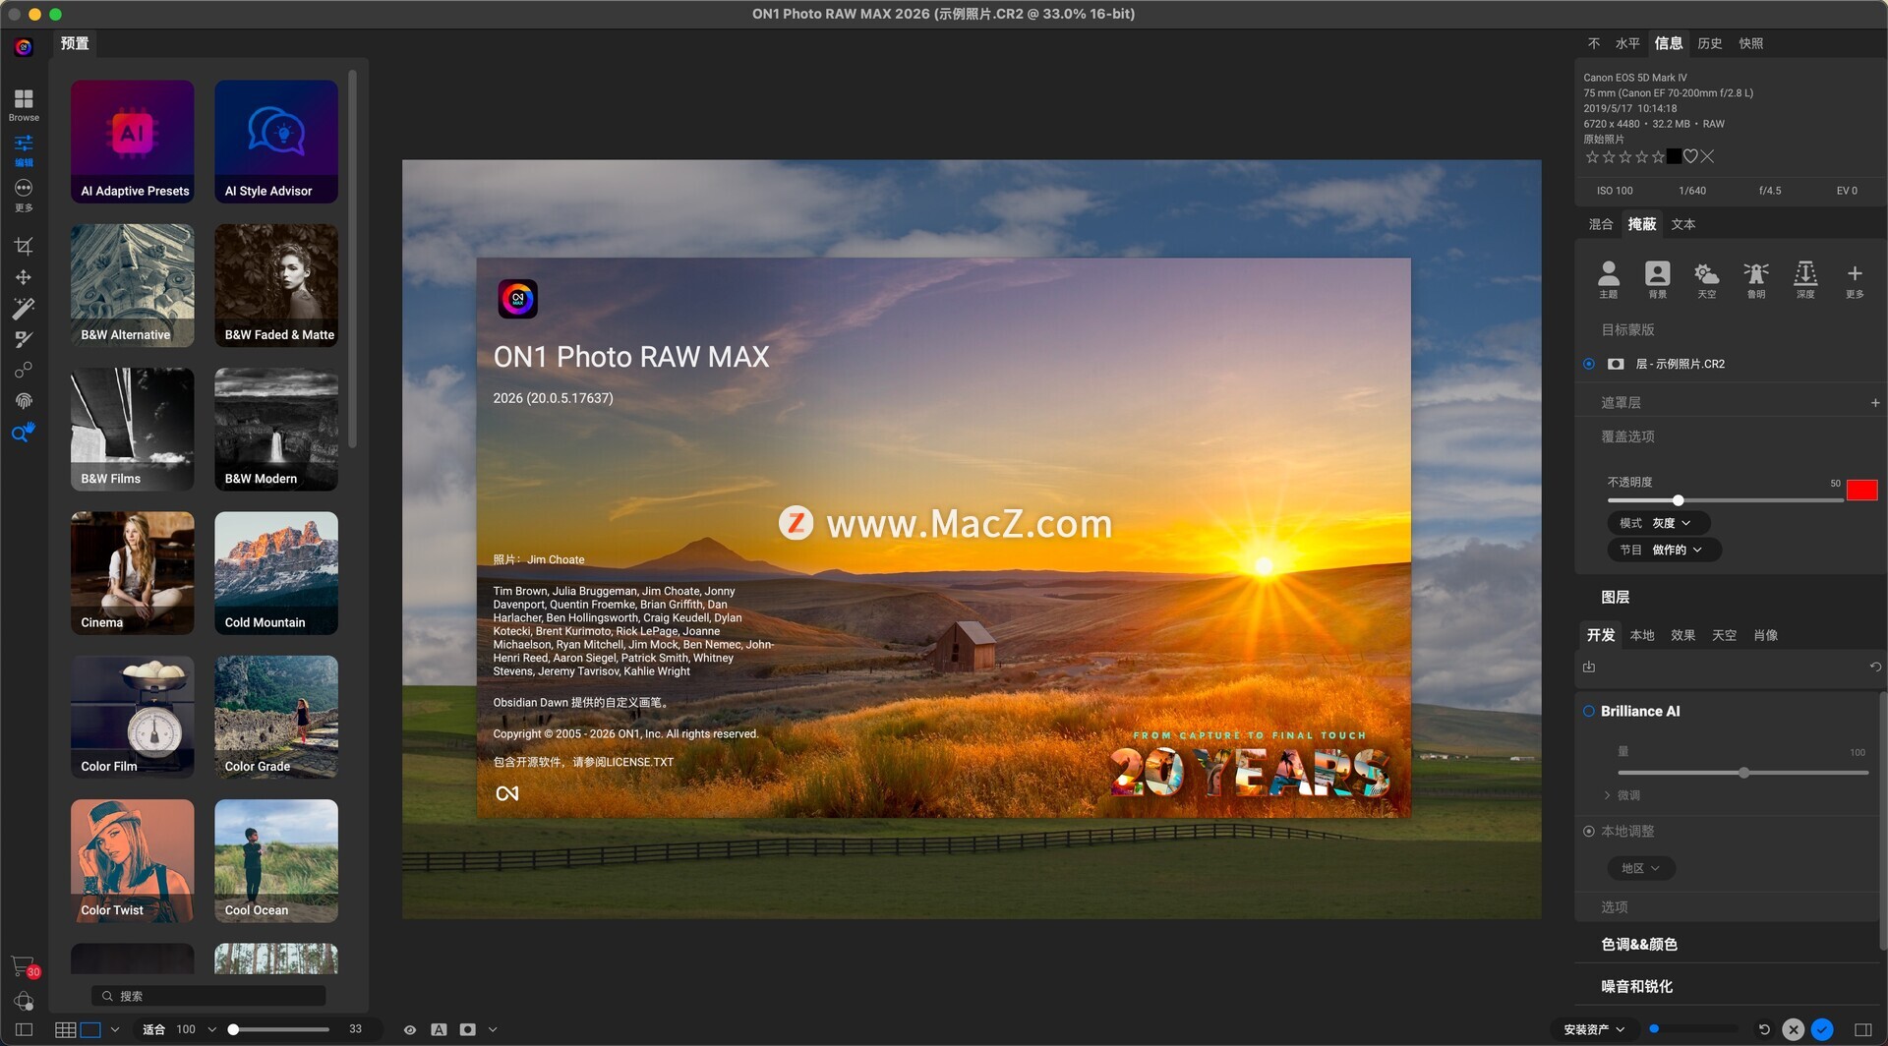Open the Browse module
The width and height of the screenshot is (1888, 1046).
24,103
